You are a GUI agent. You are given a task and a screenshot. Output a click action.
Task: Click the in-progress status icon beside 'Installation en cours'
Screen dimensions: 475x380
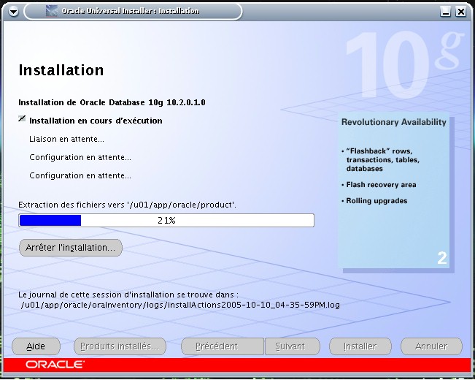[x=22, y=118]
